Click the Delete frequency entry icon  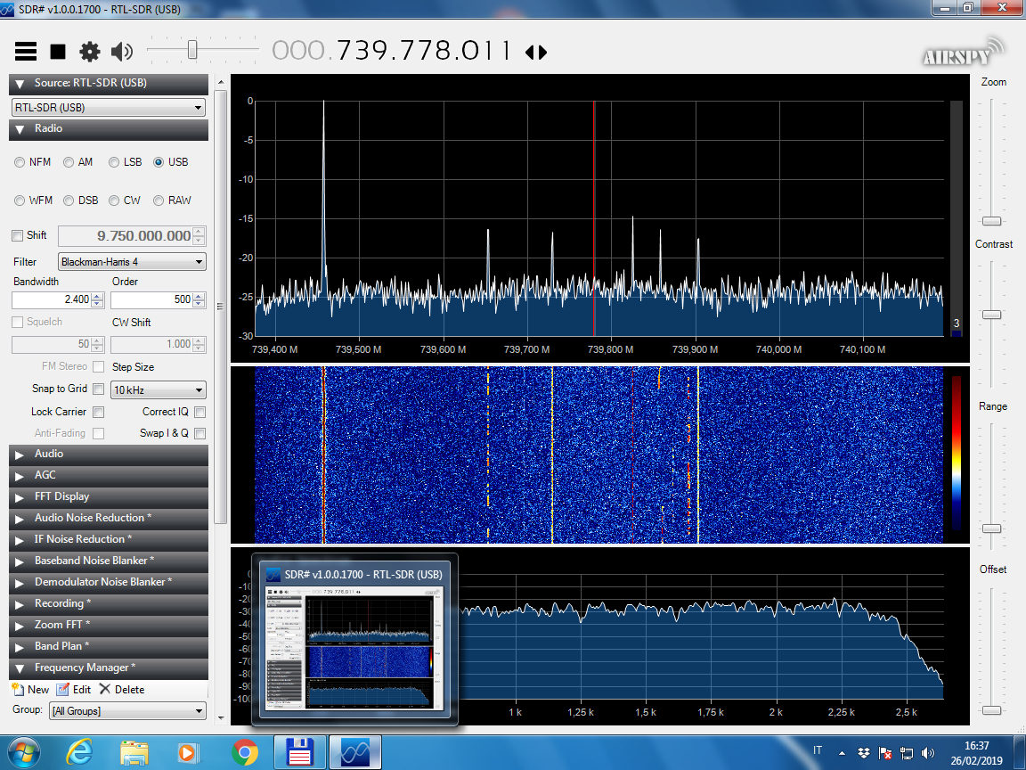105,689
